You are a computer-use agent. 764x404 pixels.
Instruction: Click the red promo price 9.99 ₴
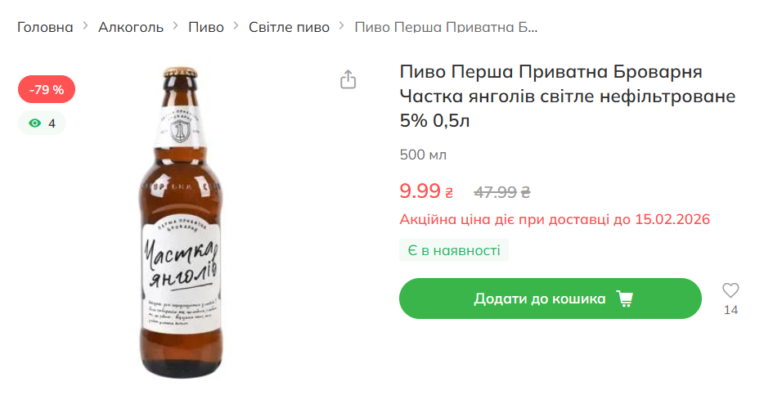coord(426,191)
